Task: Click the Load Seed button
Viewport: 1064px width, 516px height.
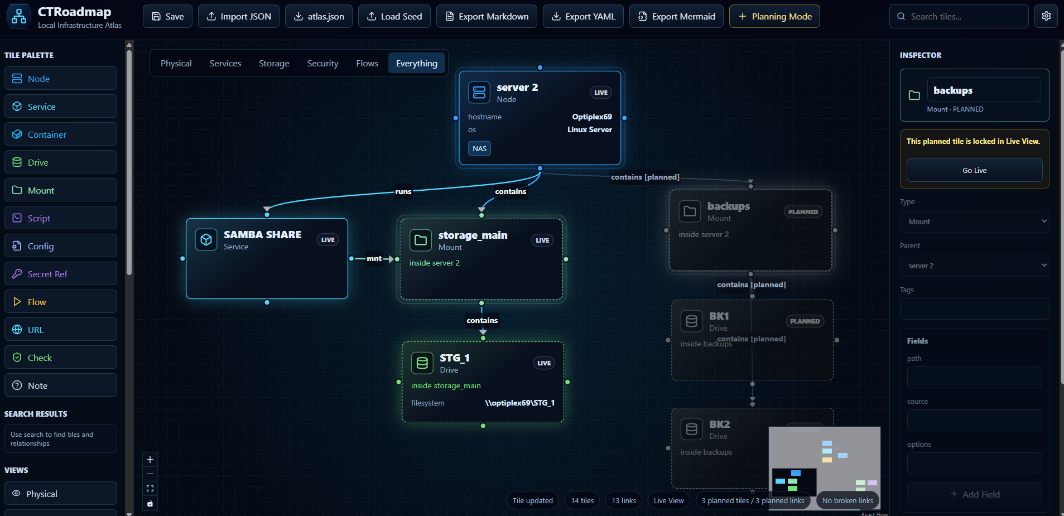Action: [x=394, y=16]
